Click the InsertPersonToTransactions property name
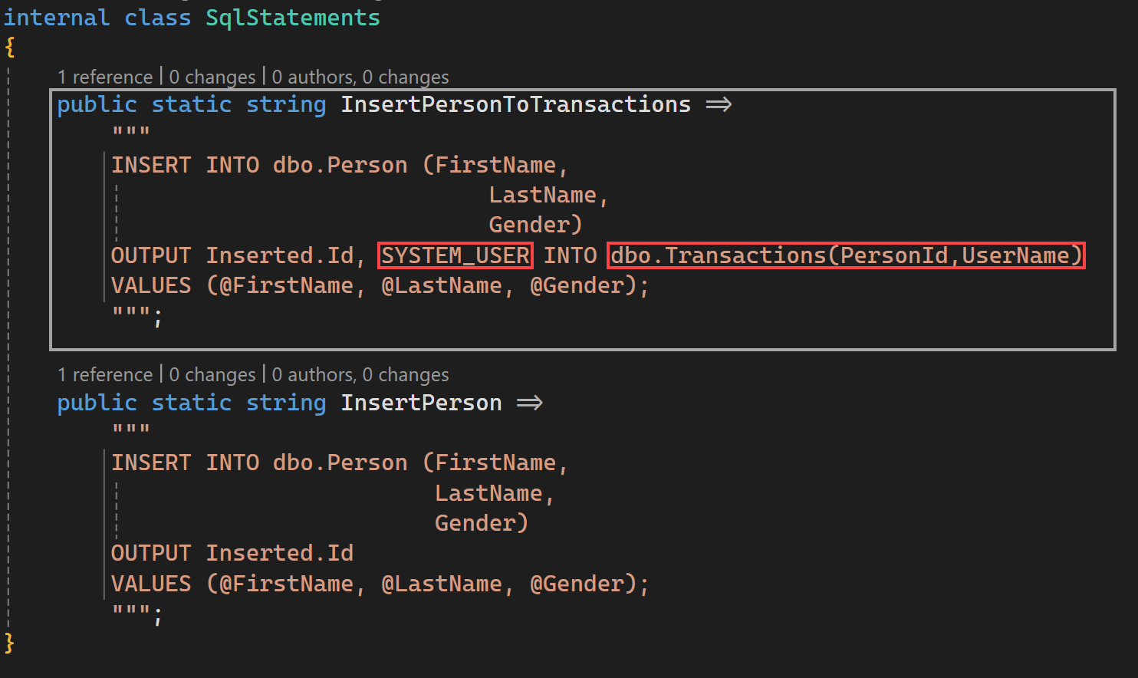Viewport: 1138px width, 678px height. pyautogui.click(x=515, y=104)
